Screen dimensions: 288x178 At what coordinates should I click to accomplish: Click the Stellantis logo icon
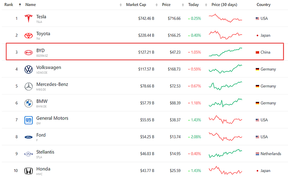pos(28,154)
